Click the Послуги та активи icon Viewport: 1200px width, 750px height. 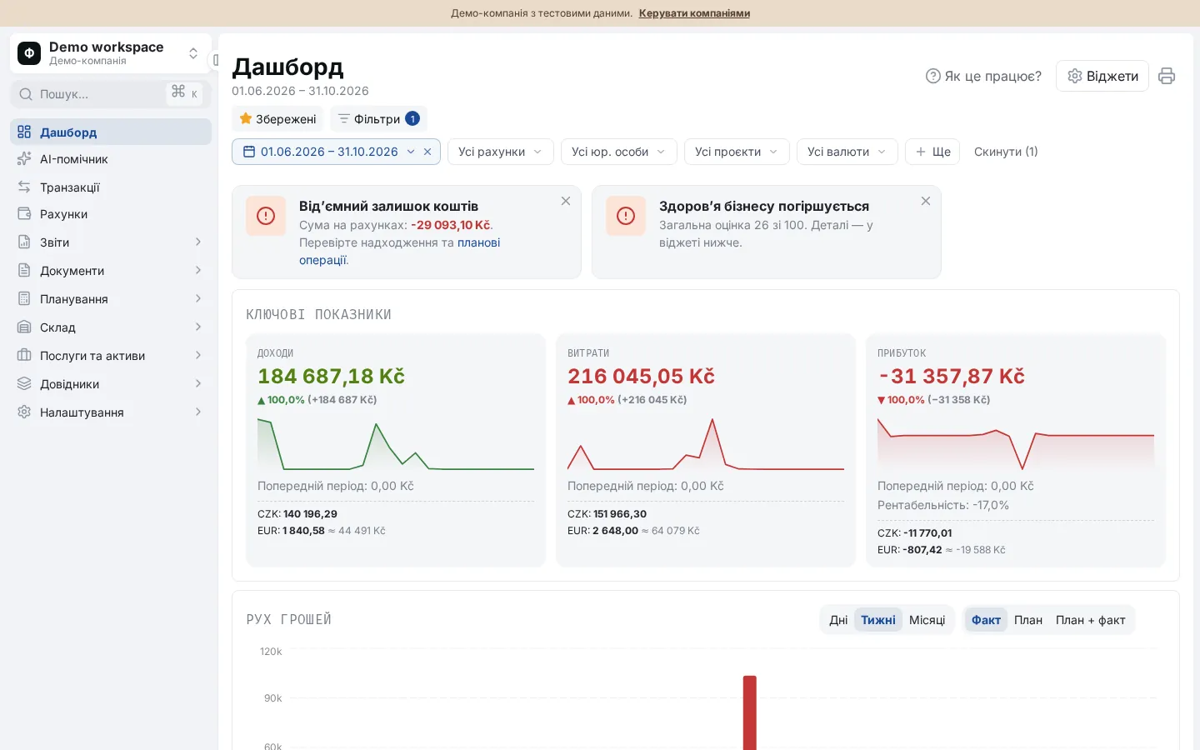pyautogui.click(x=24, y=355)
